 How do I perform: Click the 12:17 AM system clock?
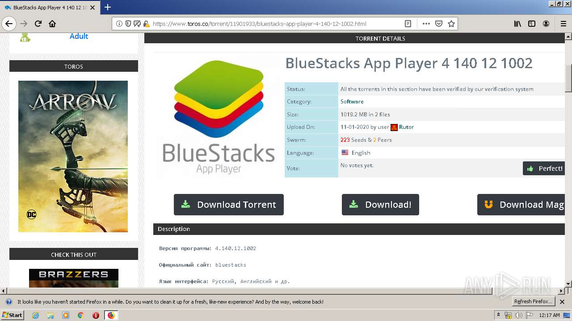point(549,315)
